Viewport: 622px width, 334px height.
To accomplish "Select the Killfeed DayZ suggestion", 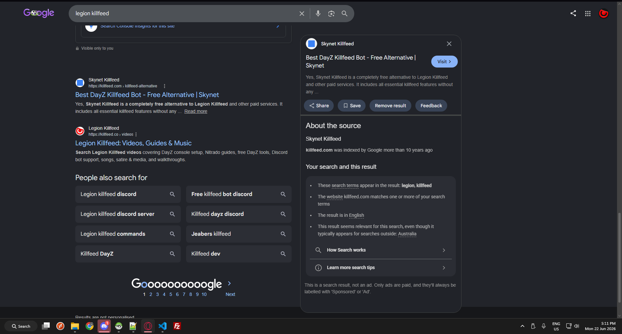I will pyautogui.click(x=128, y=254).
